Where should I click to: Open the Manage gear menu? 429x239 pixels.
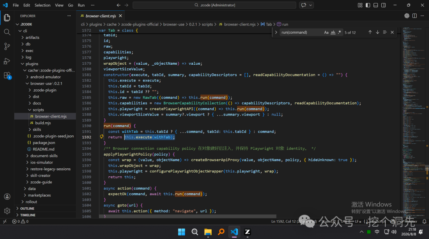[x=7, y=211]
